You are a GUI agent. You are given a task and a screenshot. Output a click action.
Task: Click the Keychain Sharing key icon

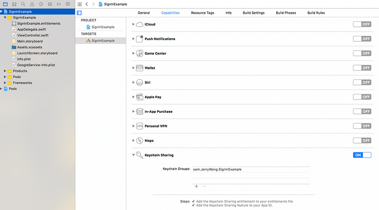[139, 155]
